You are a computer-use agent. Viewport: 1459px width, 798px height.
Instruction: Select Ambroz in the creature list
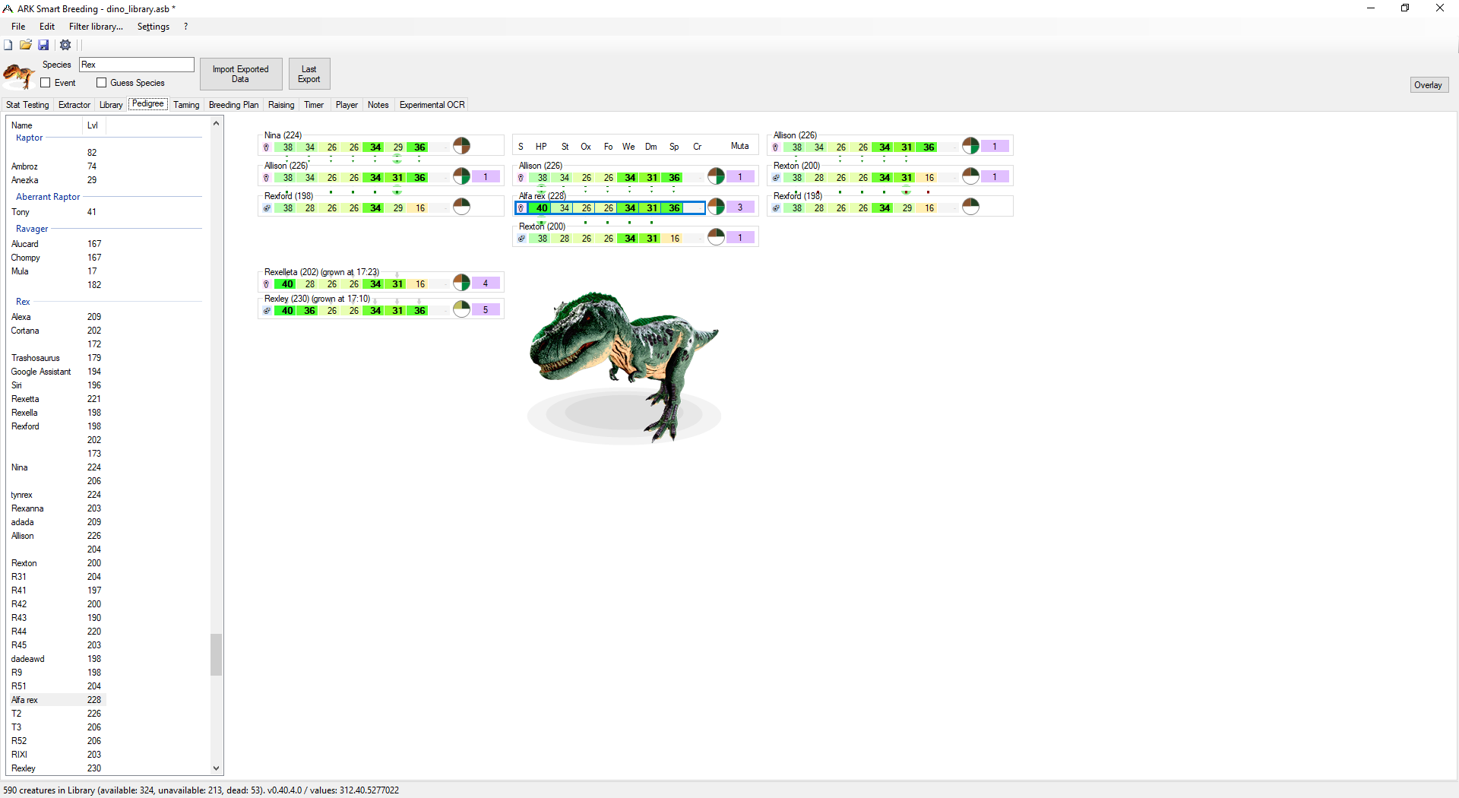pos(55,166)
